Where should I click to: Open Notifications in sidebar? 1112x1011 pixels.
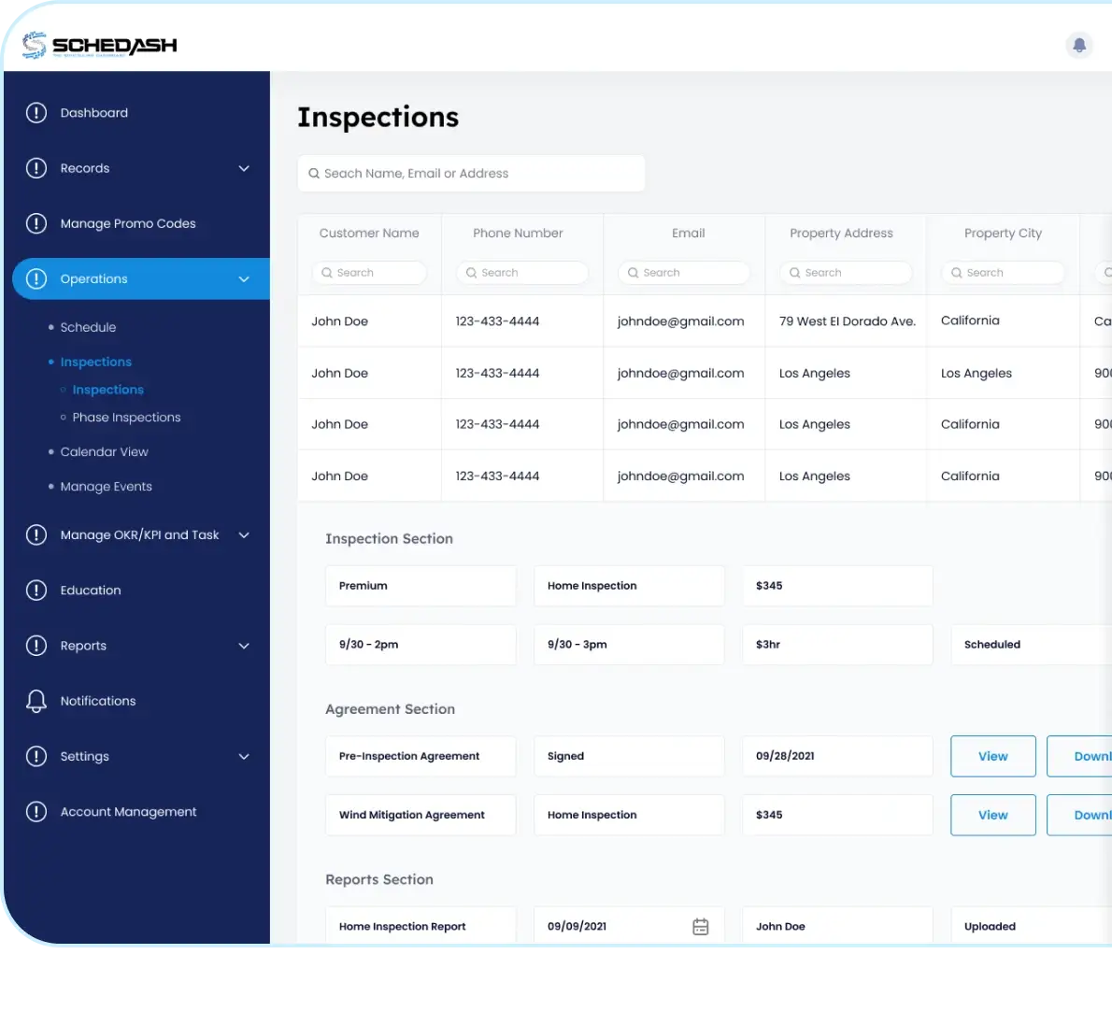pyautogui.click(x=98, y=701)
